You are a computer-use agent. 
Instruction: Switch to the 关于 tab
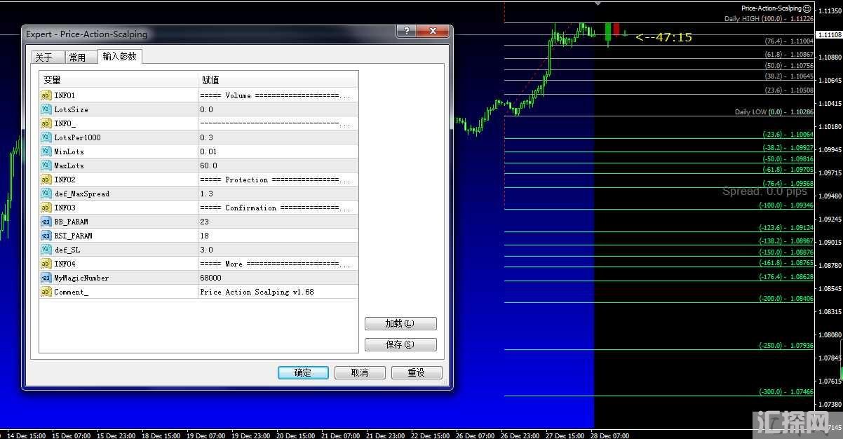point(43,58)
